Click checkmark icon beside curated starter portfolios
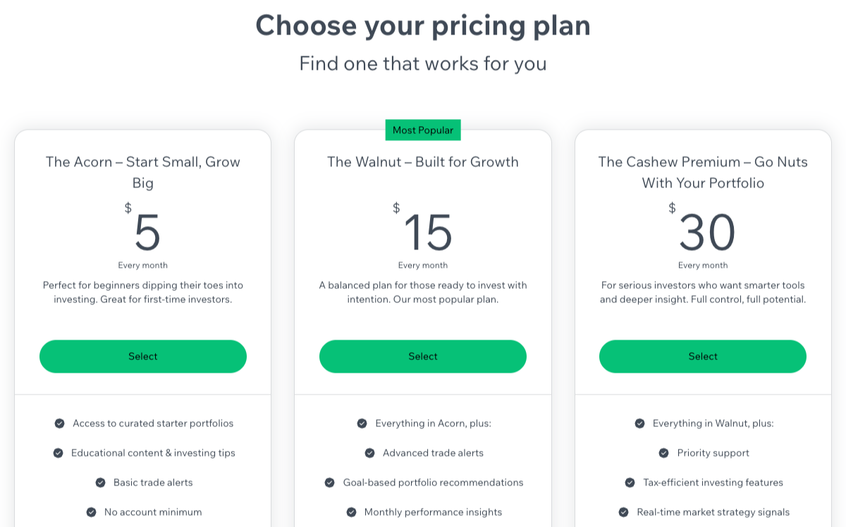 [60, 423]
